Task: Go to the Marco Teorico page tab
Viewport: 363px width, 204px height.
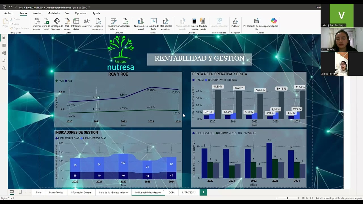Action: tap(56, 192)
